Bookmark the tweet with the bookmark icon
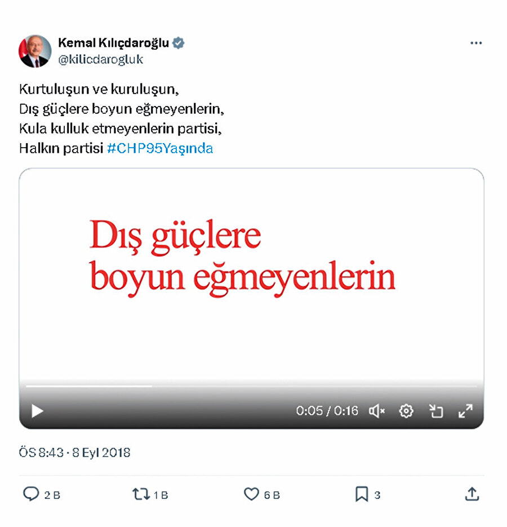Viewport: 507px width, 527px height. coord(362,494)
